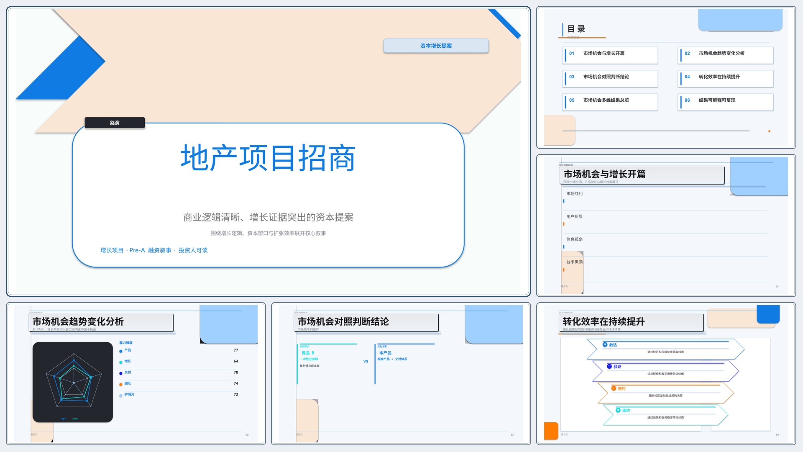Select the 市场机会趋势变化分析 slide heading
803x452 pixels.
tap(78, 321)
